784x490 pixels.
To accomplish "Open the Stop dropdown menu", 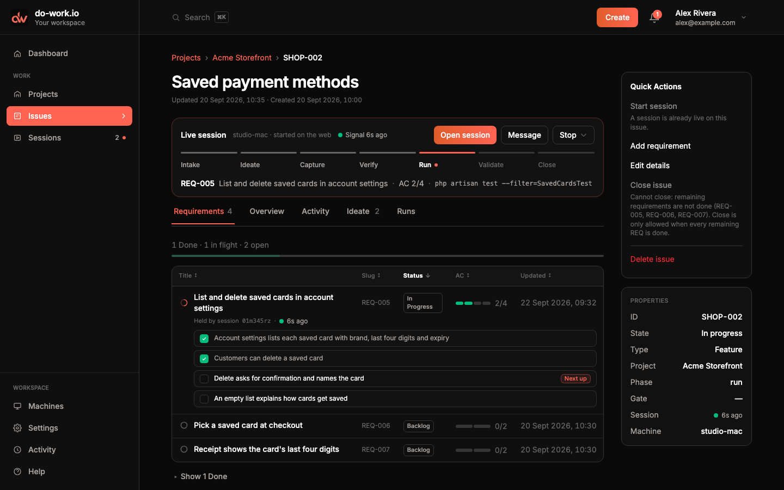I will click(x=573, y=135).
